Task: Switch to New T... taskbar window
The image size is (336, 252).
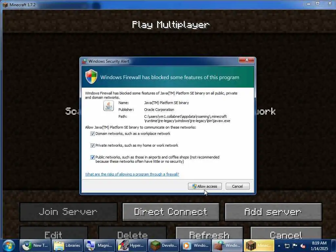Action: (x=35, y=245)
